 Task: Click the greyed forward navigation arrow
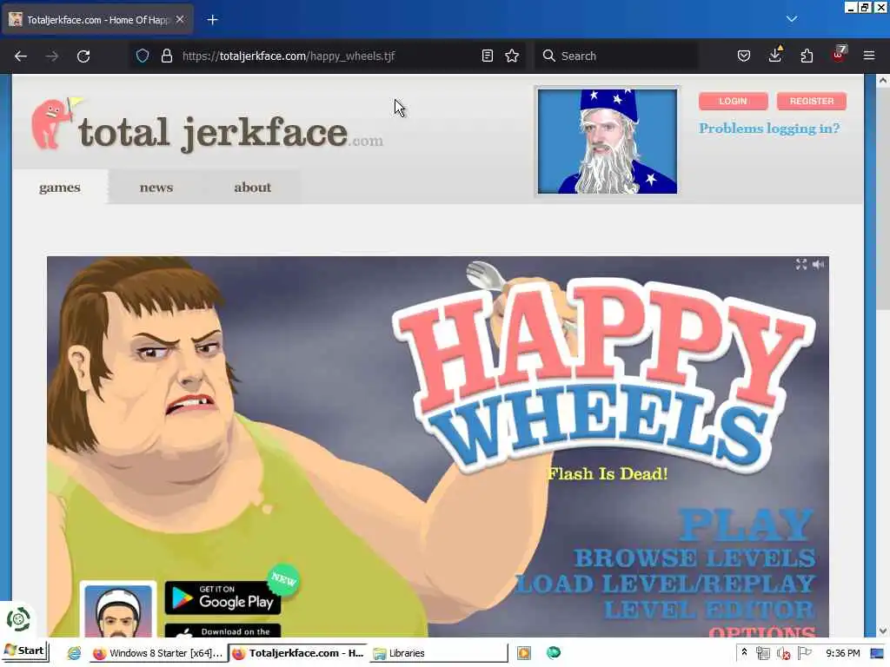tap(51, 56)
